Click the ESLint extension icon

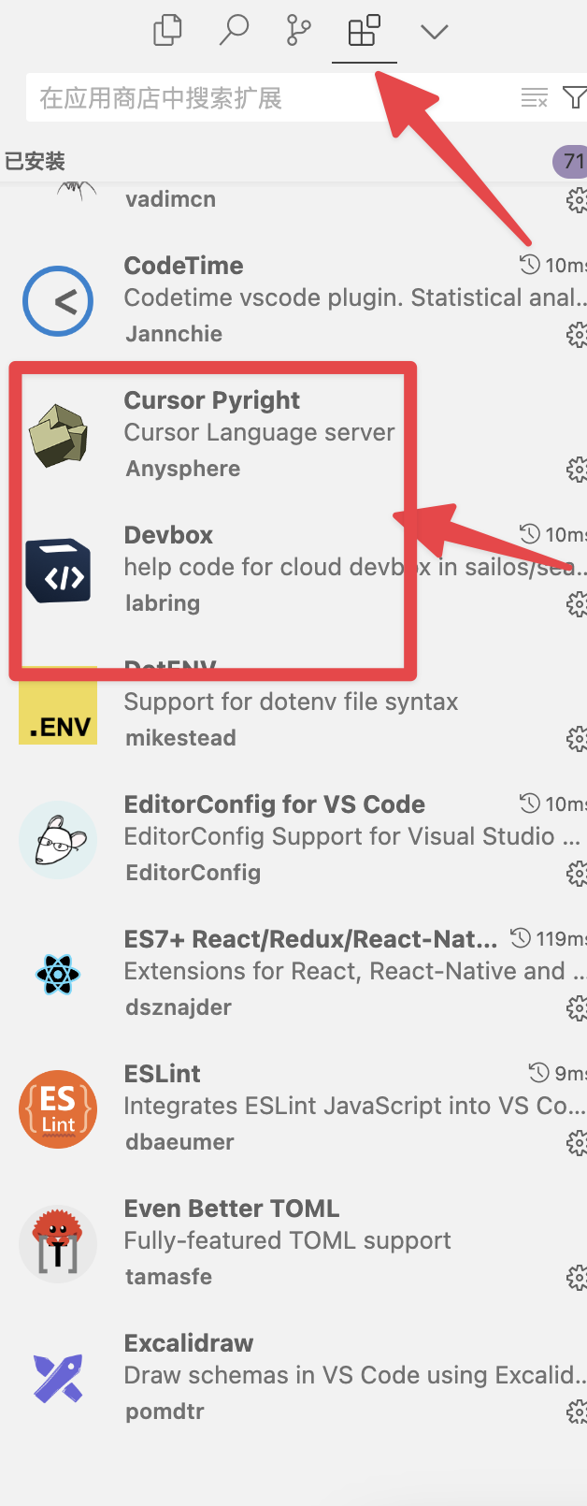coord(58,1108)
